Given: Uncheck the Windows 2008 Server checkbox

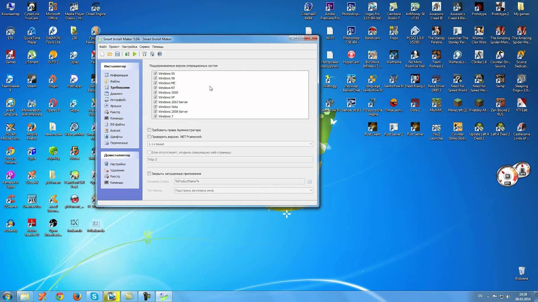Looking at the screenshot, I should [156, 112].
